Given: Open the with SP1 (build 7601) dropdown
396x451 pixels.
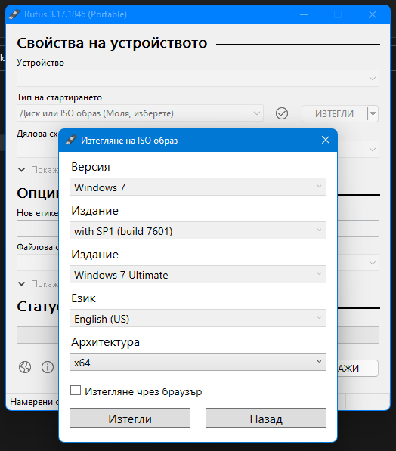Looking at the screenshot, I should coord(198,230).
